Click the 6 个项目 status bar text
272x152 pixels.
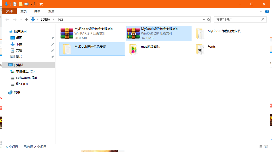pyautogui.click(x=12, y=147)
